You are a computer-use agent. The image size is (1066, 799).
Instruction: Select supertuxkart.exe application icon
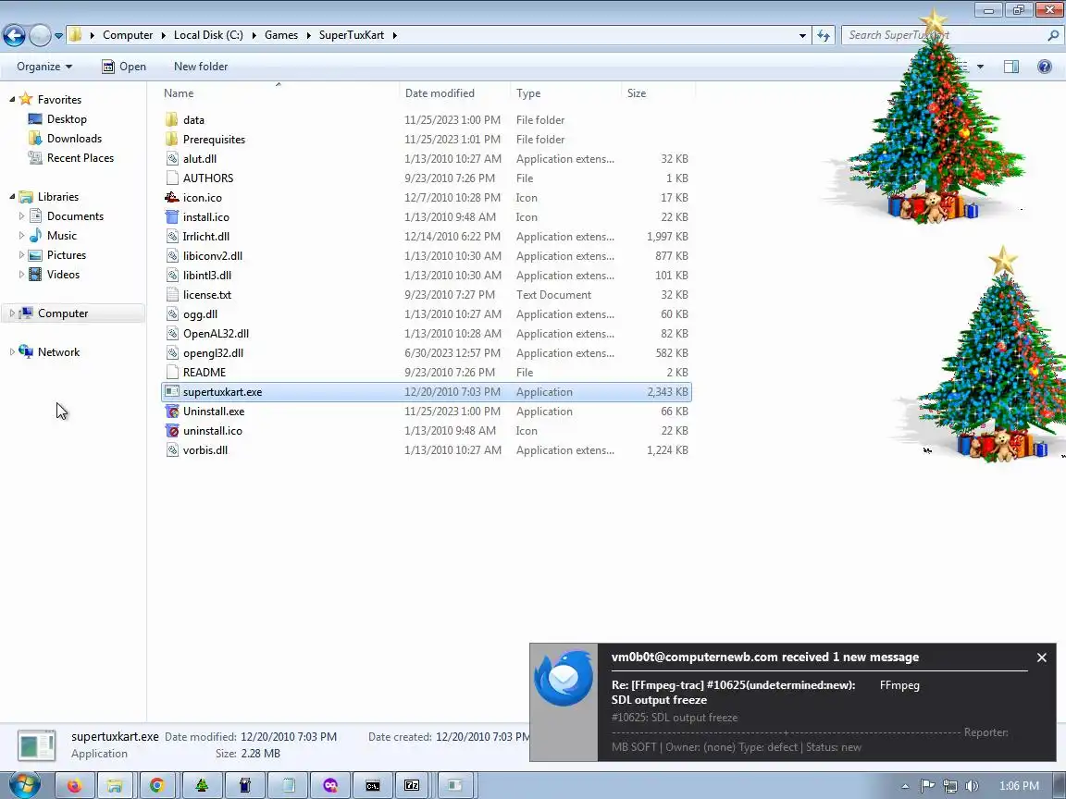click(x=172, y=392)
